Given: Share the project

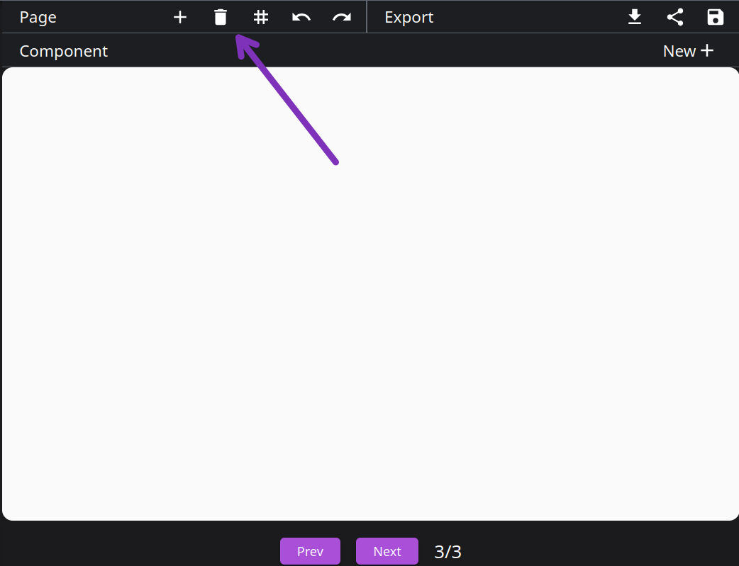Looking at the screenshot, I should click(x=674, y=17).
